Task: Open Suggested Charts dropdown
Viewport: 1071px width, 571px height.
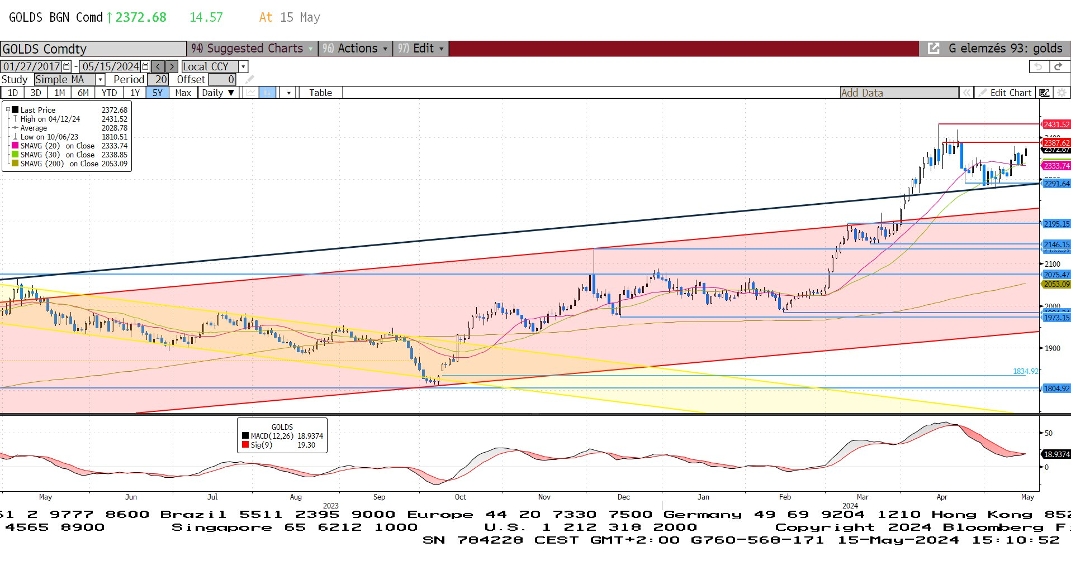Action: [x=252, y=49]
